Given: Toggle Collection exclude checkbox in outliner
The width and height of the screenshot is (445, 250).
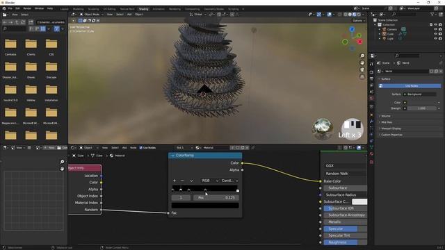Looking at the screenshot, I should coord(431,25).
